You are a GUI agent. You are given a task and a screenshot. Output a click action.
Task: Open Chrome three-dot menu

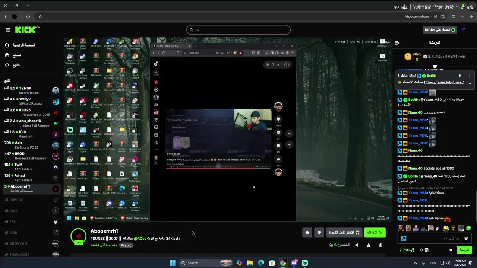pos(5,16)
